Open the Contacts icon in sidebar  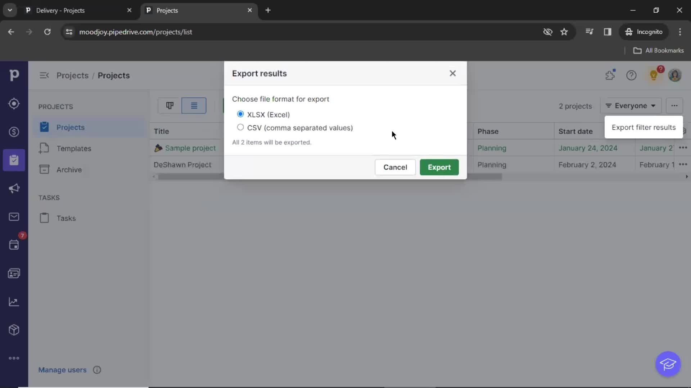pos(14,274)
